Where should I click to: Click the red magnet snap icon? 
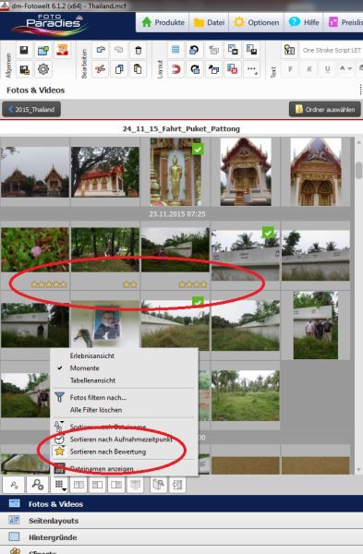click(x=175, y=69)
